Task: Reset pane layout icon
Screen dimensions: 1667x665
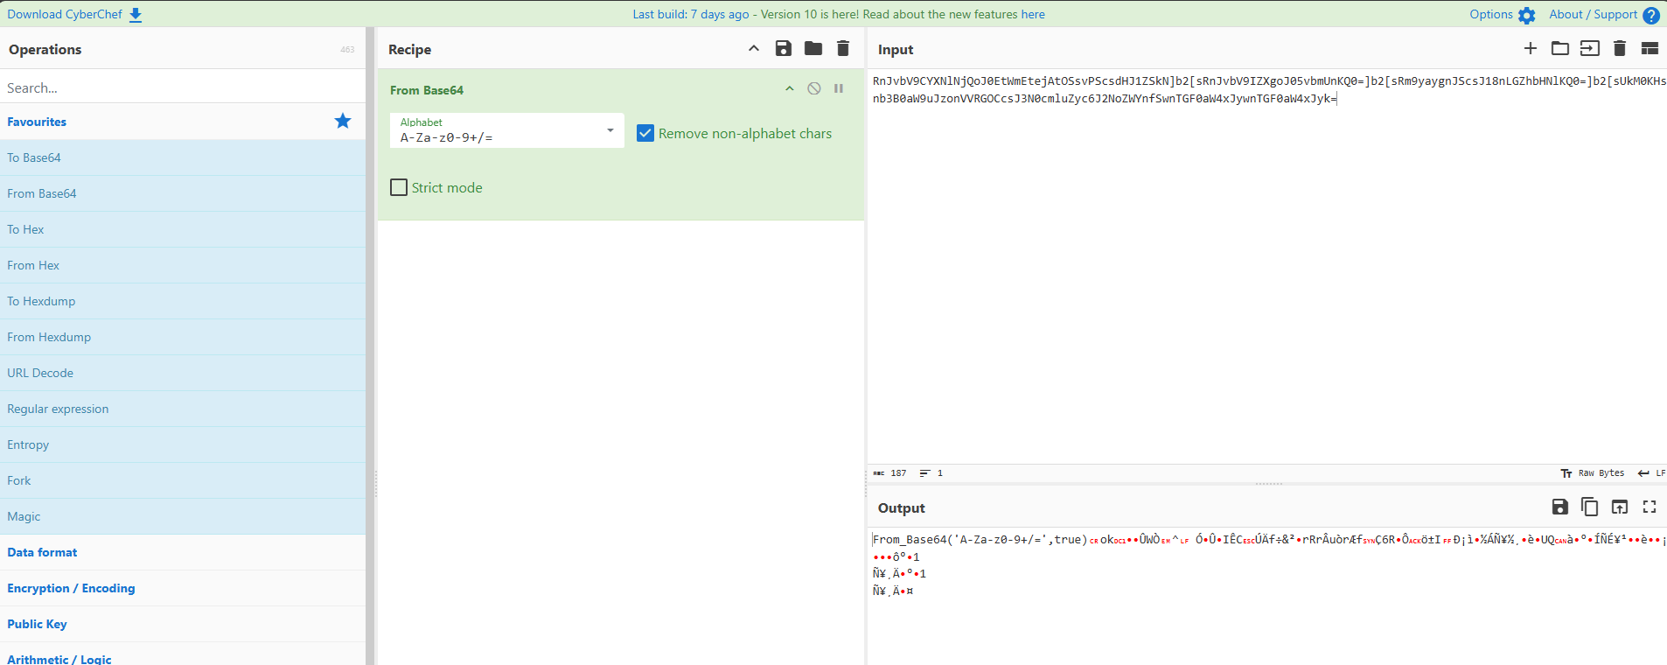Action: pyautogui.click(x=1650, y=49)
